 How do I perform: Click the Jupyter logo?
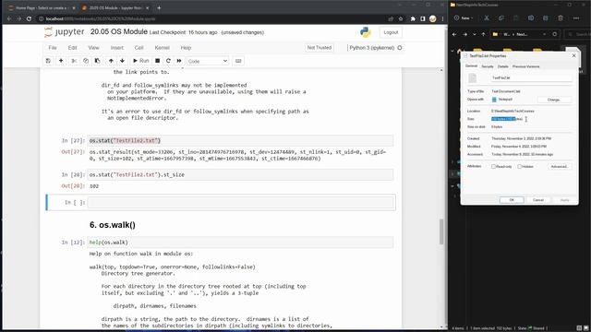(x=65, y=32)
